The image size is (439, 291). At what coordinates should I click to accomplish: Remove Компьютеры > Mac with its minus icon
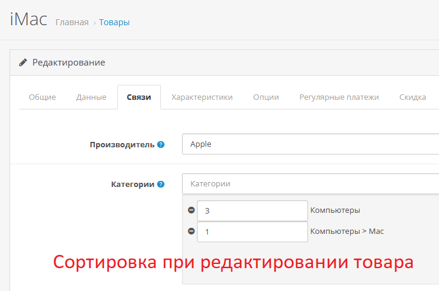click(191, 231)
